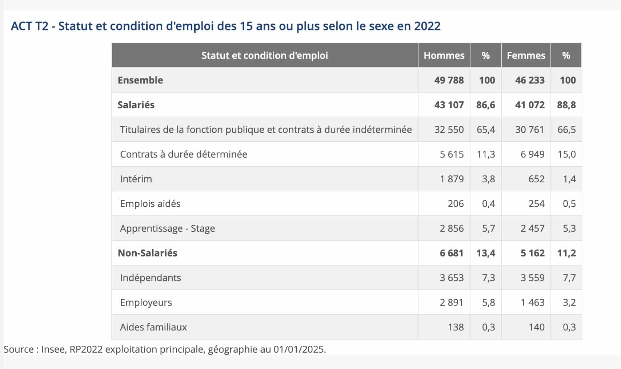This screenshot has width=621, height=369.
Task: Click the Non-Salariés row label
Action: (x=147, y=253)
